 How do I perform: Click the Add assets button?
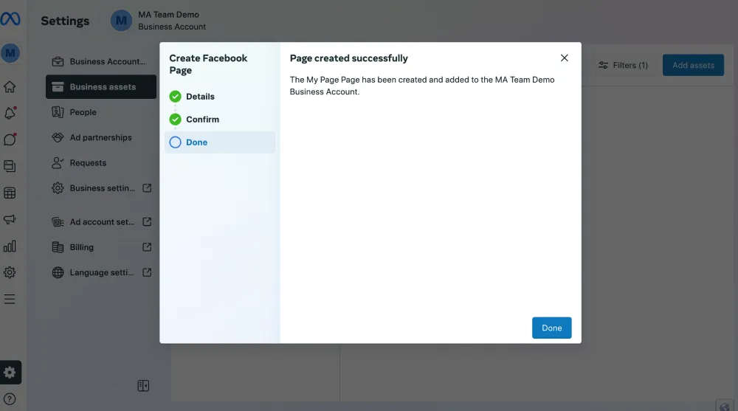(x=693, y=65)
